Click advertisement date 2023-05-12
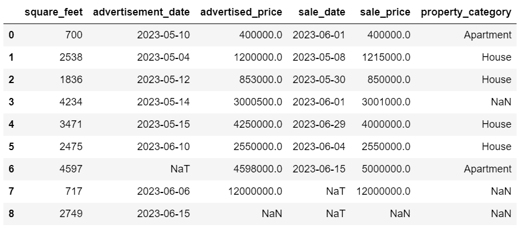Viewport: 520px width, 232px height. pyautogui.click(x=163, y=80)
